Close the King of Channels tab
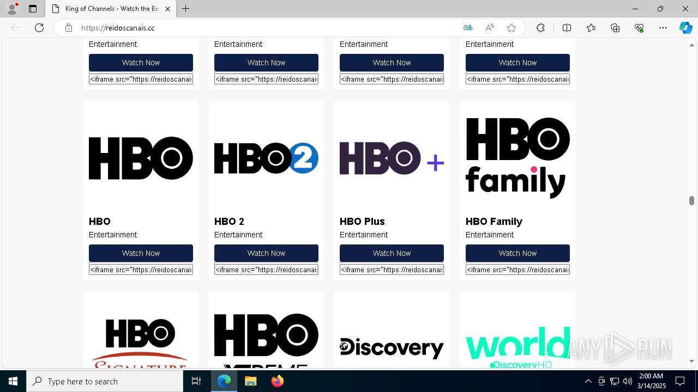This screenshot has width=698, height=392. click(167, 9)
